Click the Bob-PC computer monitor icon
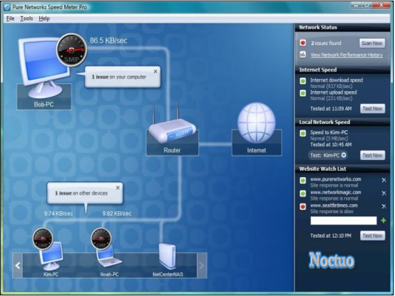The image size is (395, 296). click(44, 68)
